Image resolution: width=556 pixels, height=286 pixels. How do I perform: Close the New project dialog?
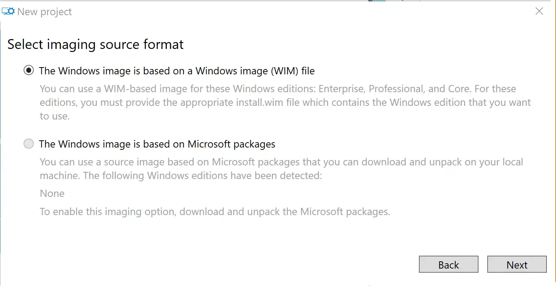click(x=539, y=11)
